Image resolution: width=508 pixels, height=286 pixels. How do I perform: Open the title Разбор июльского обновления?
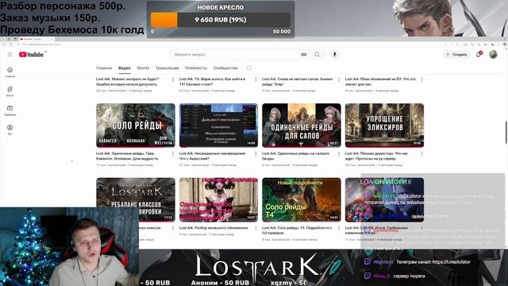click(x=214, y=228)
